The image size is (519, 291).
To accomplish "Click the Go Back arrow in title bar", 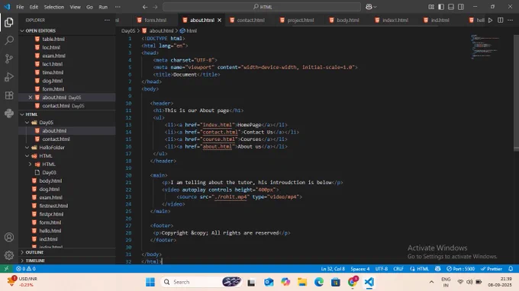I will pyautogui.click(x=145, y=7).
